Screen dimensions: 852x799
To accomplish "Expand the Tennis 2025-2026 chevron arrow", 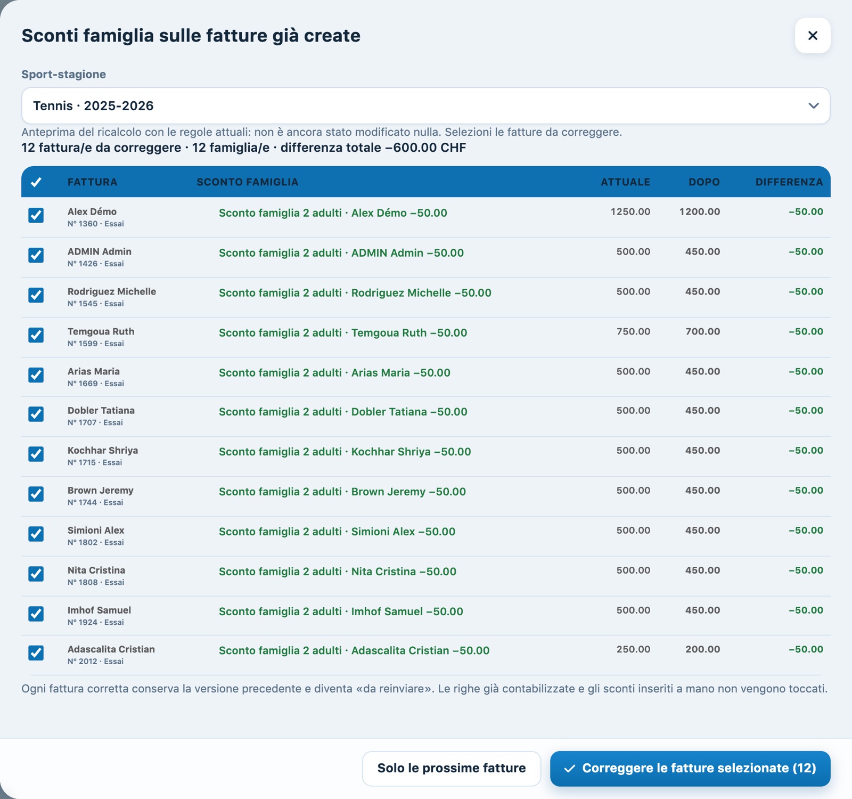I will (x=813, y=105).
